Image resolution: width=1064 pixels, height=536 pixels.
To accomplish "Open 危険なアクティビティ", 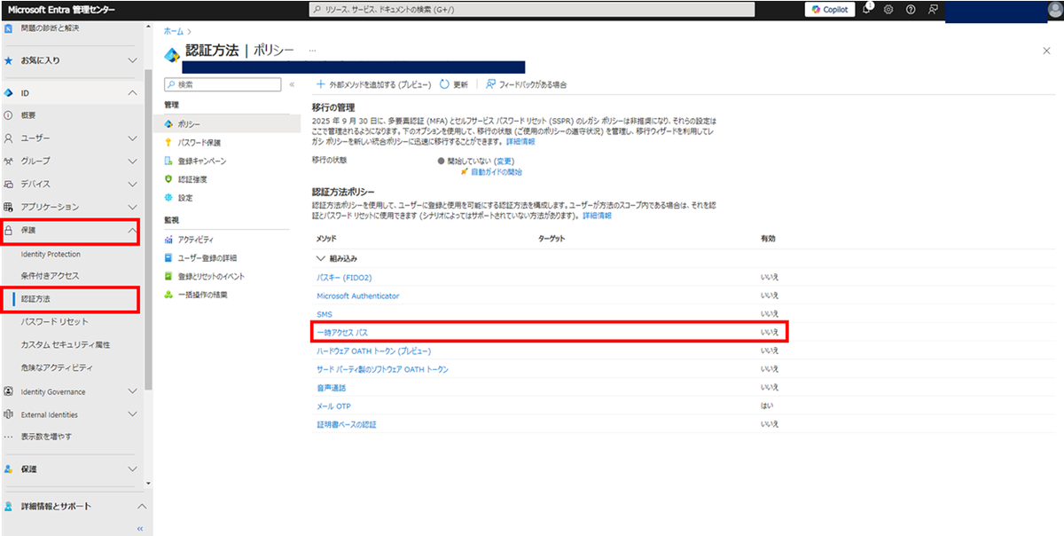I will (57, 368).
